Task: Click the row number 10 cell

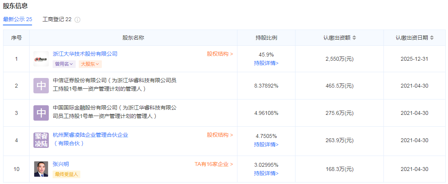Action: (16, 169)
